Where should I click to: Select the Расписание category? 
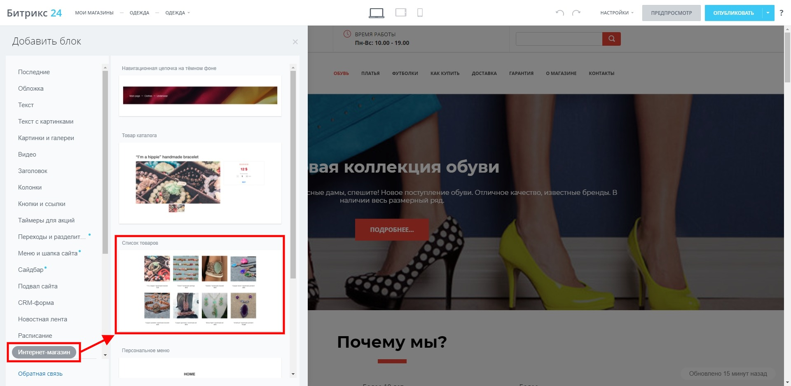[35, 336]
